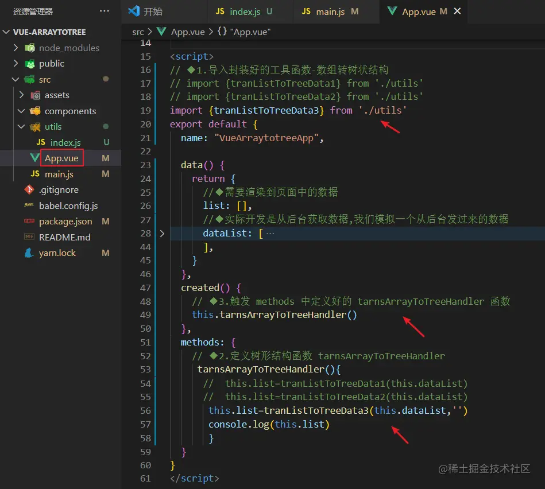Screen dimensions: 545x489
Task: Unfold the dataList array at line 28
Action: click(162, 234)
